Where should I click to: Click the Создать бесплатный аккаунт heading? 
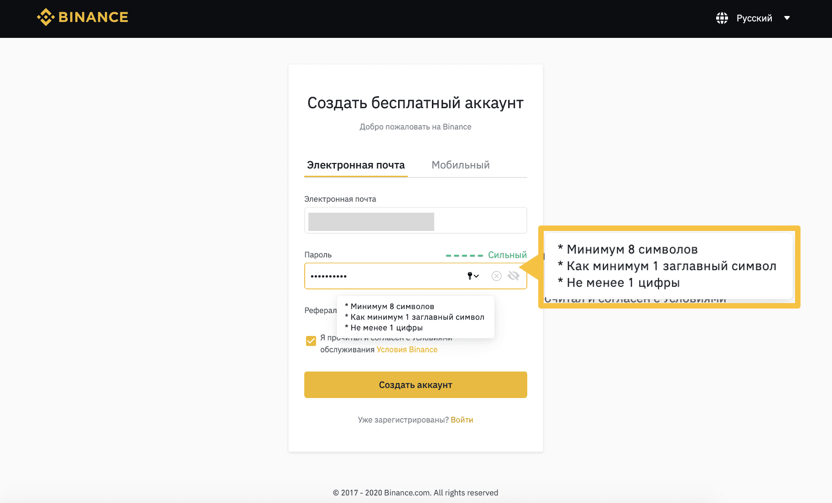pos(416,103)
